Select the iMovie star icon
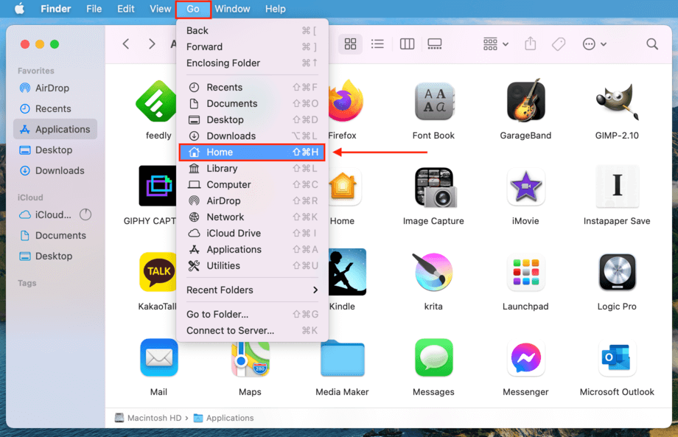 point(525,186)
